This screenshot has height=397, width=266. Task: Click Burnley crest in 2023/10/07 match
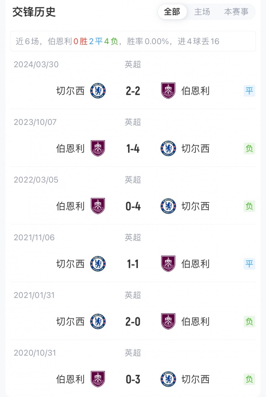point(98,149)
